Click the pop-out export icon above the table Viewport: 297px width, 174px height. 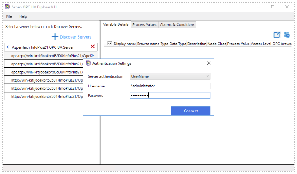277,35
